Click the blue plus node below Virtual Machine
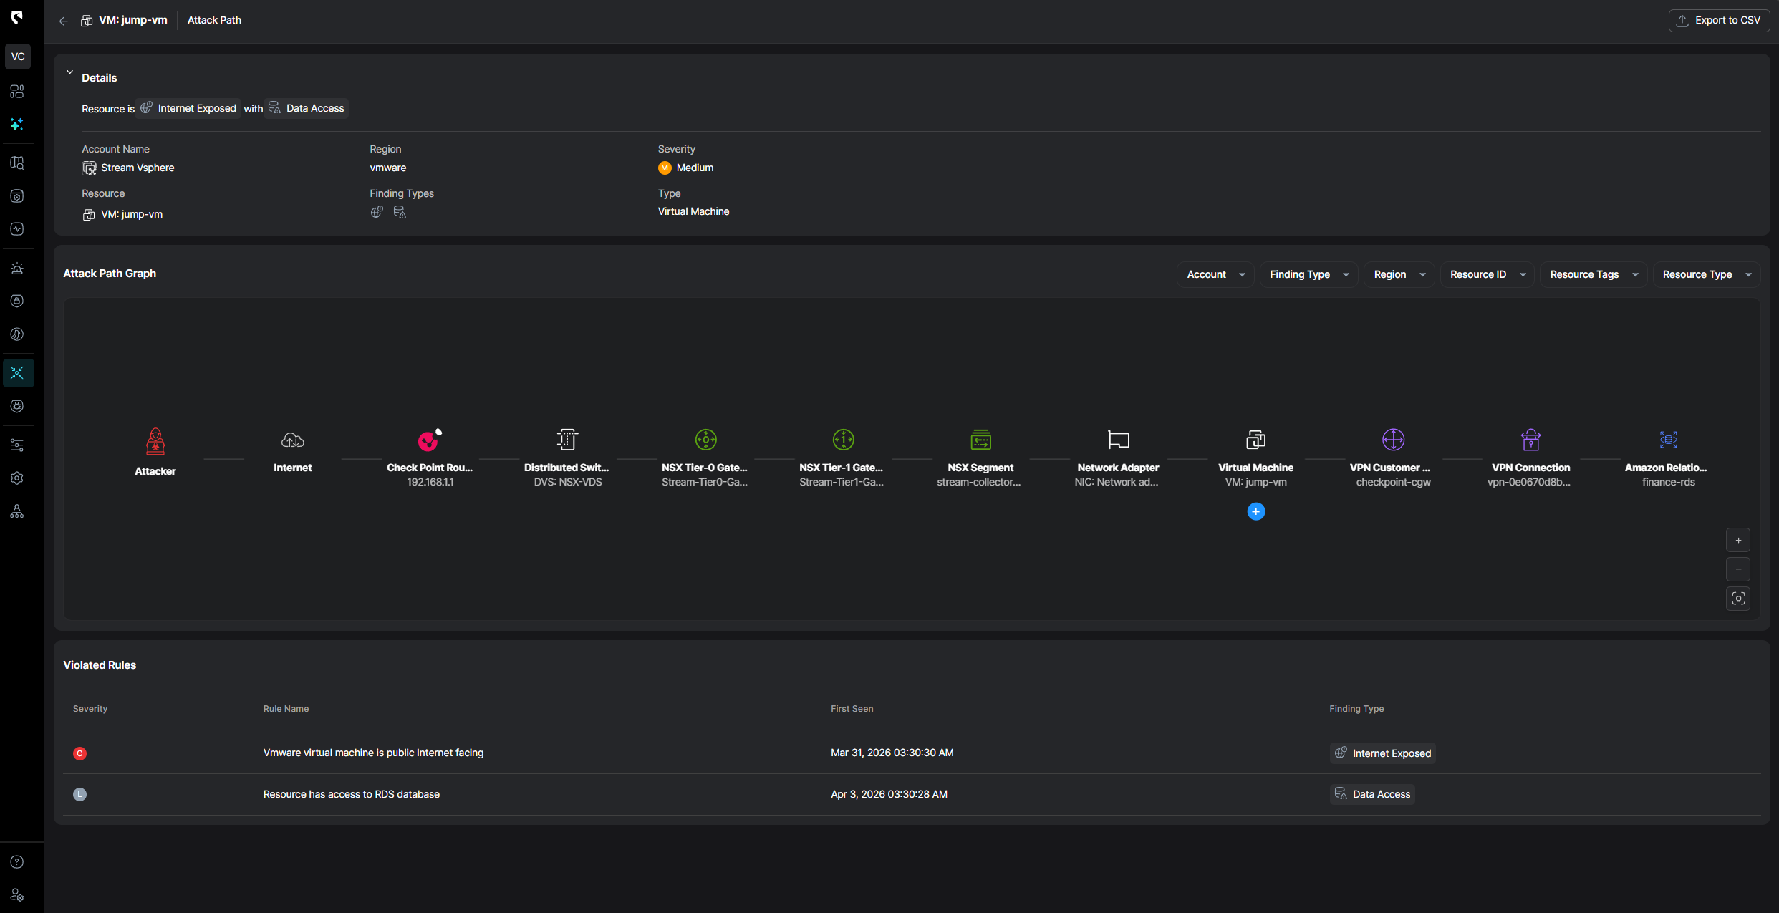 (x=1255, y=511)
